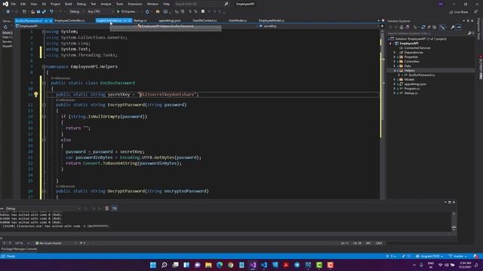Image resolution: width=483 pixels, height=271 pixels.
Task: Open the Git menu
Action: [44, 4]
